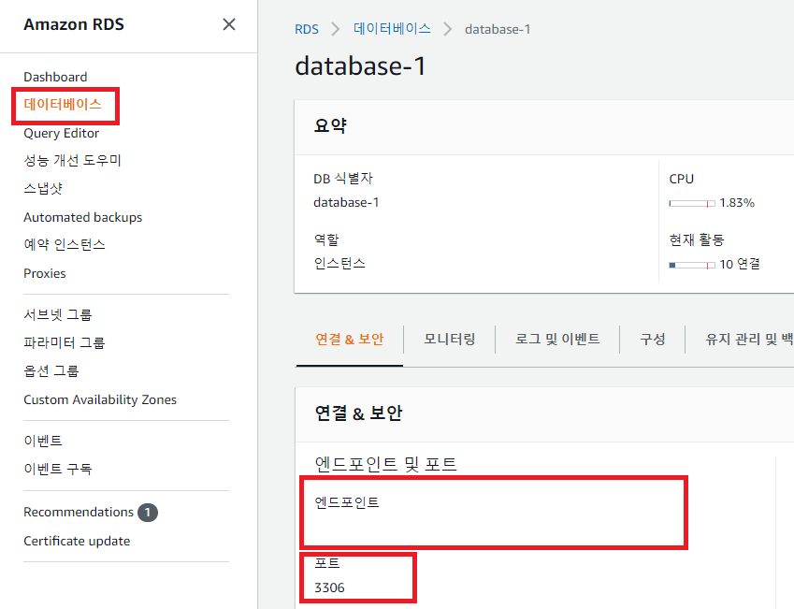Open 이벤트 in the sidebar

click(43, 441)
